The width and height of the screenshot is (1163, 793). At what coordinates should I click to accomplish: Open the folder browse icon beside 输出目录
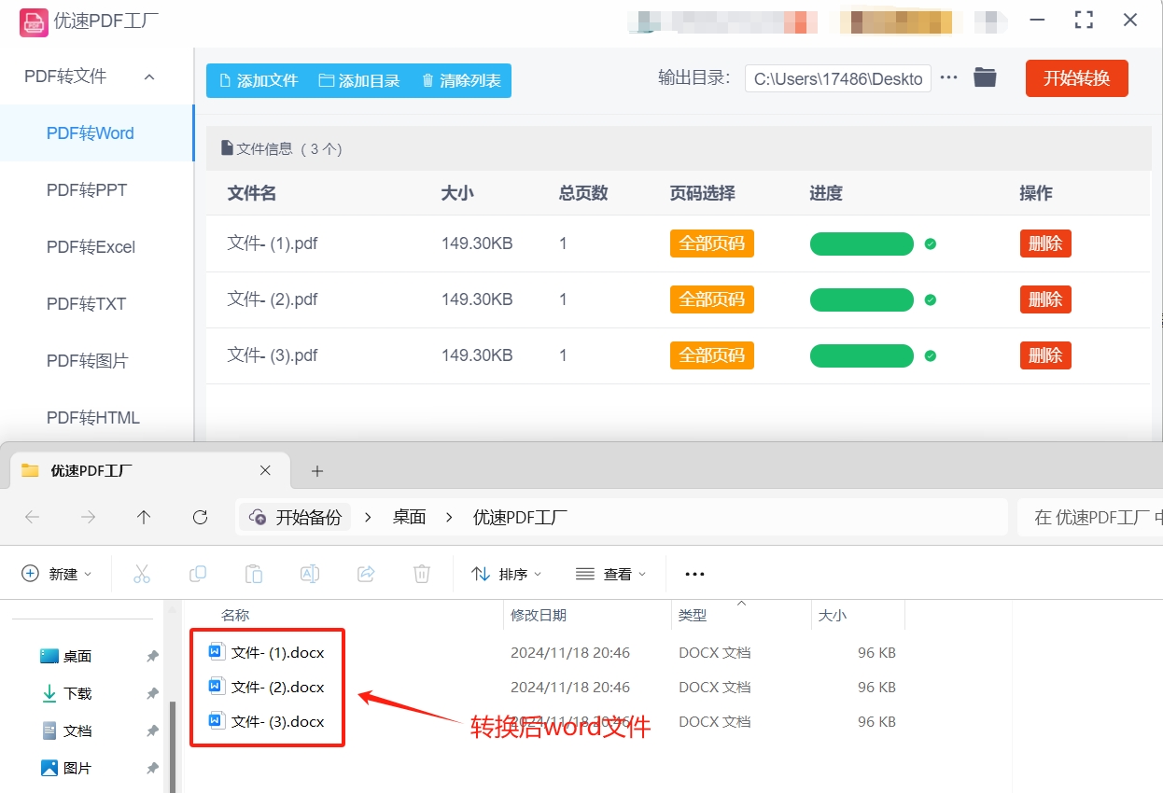(984, 78)
